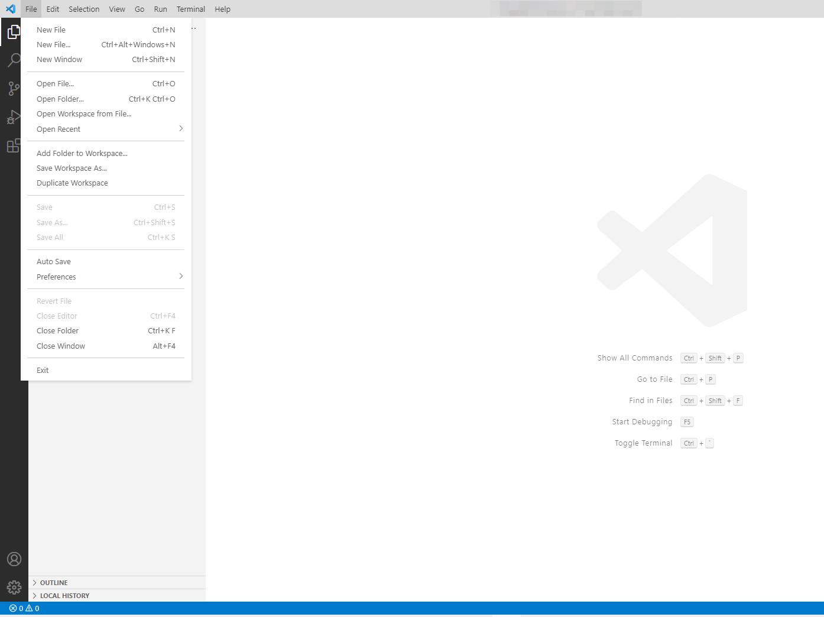Select Open Folder...

tap(106, 99)
